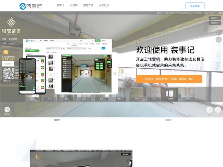Select the 主卧 scene thumbnail
The width and height of the screenshot is (223, 167).
coord(102,94)
